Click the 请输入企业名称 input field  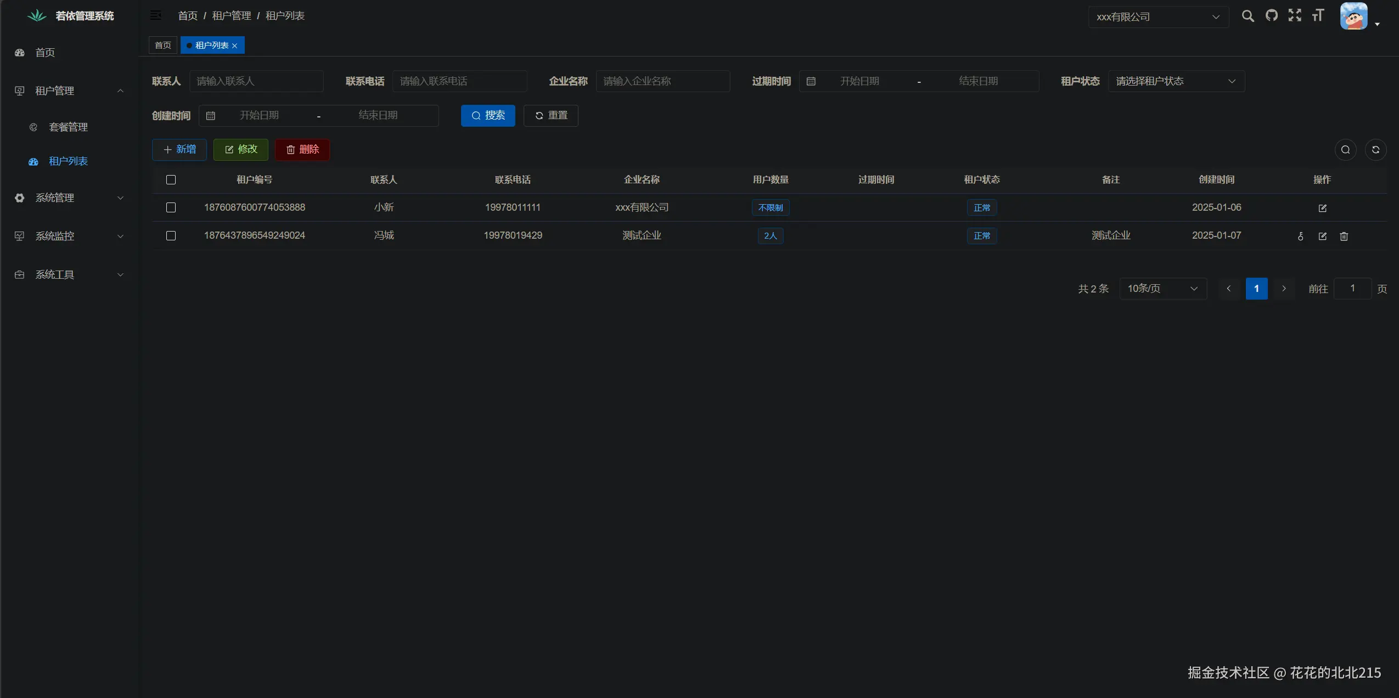(662, 81)
